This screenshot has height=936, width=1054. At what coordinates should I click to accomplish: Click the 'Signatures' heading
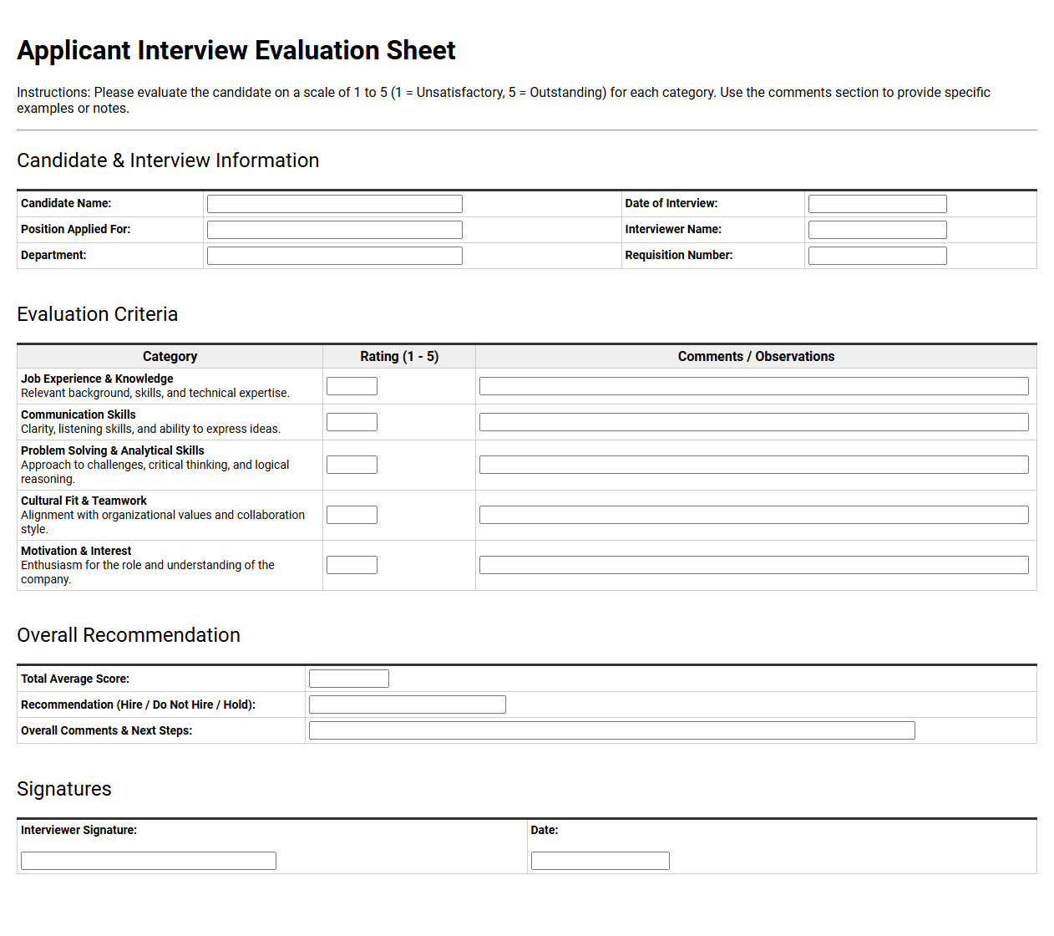(64, 789)
